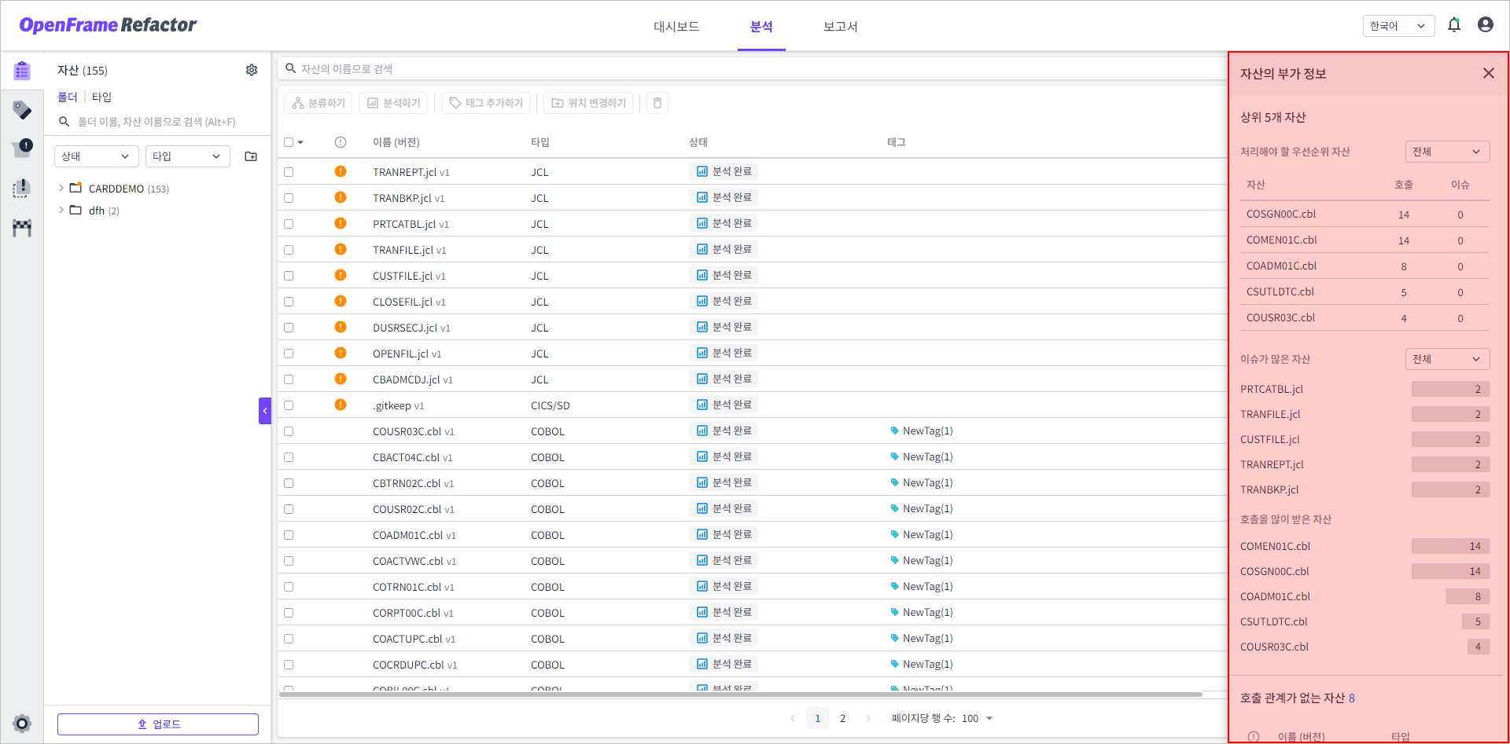Click the warning icon for TRANREPT.jcl
Image resolution: width=1510 pixels, height=744 pixels.
pos(341,171)
